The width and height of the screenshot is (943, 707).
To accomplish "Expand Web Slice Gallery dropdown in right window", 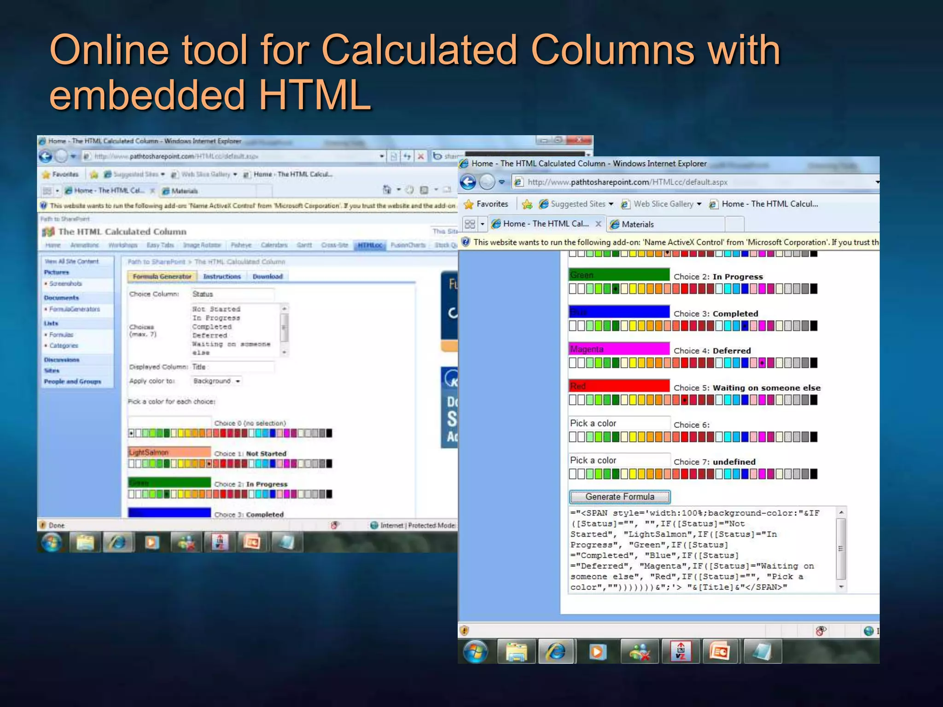I will click(x=699, y=204).
